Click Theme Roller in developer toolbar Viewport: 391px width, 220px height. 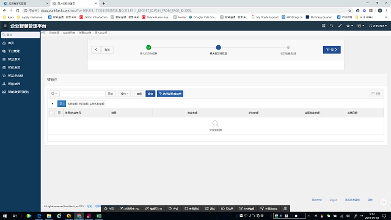click(269, 208)
